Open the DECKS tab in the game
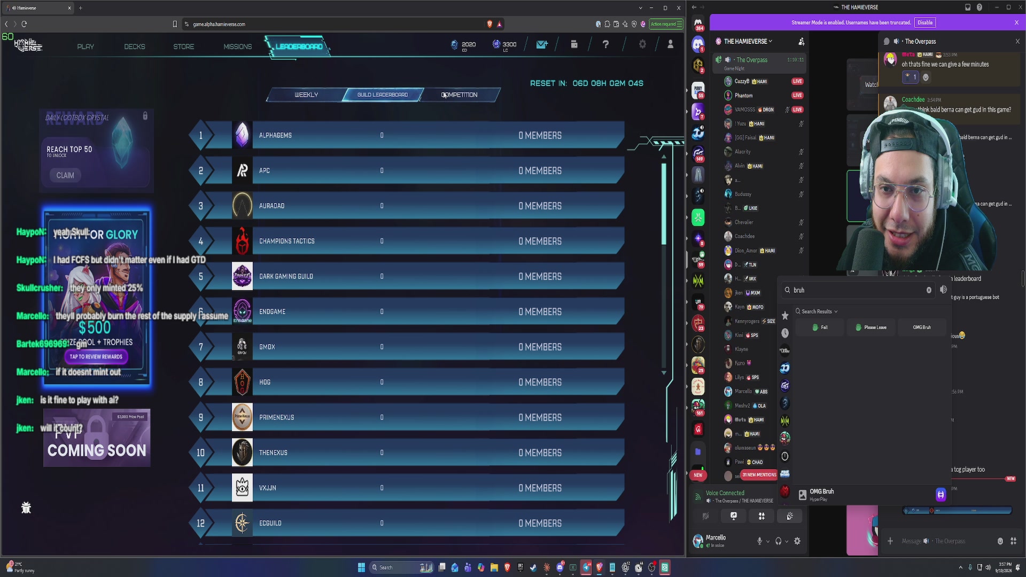This screenshot has height=577, width=1026. (135, 46)
